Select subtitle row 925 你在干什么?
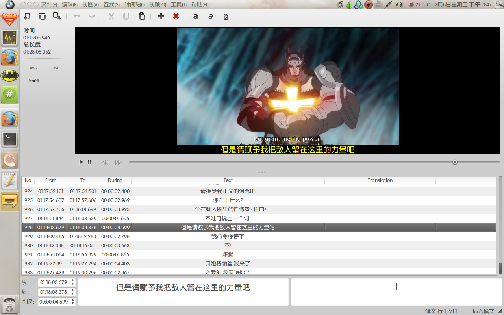Viewport: 504px width, 315px height. coord(259,200)
